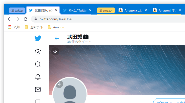This screenshot has height=103, width=185.
Task: Close the Amazon | 本 tab
Action: pyautogui.click(x=180, y=10)
